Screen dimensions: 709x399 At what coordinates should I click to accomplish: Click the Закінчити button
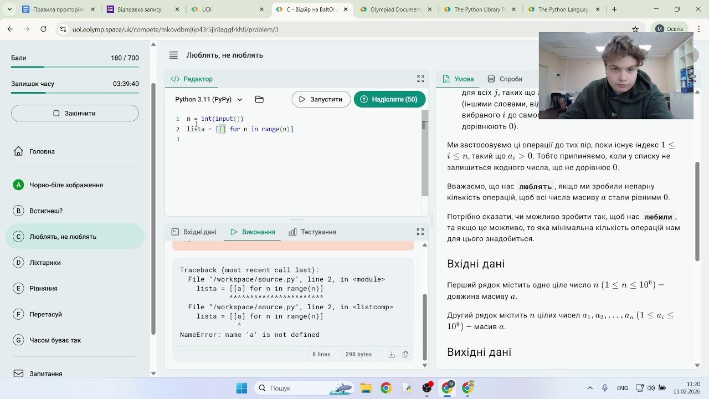[75, 113]
